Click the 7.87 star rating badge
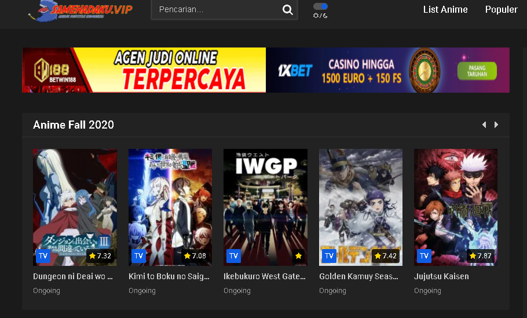Image resolution: width=527 pixels, height=318 pixels. click(x=481, y=256)
